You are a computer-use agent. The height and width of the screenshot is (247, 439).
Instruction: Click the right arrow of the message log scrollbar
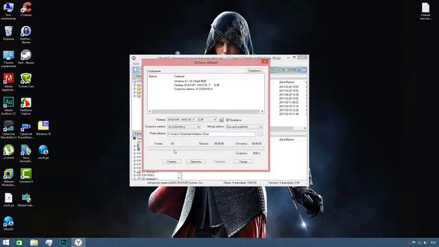pyautogui.click(x=262, y=111)
